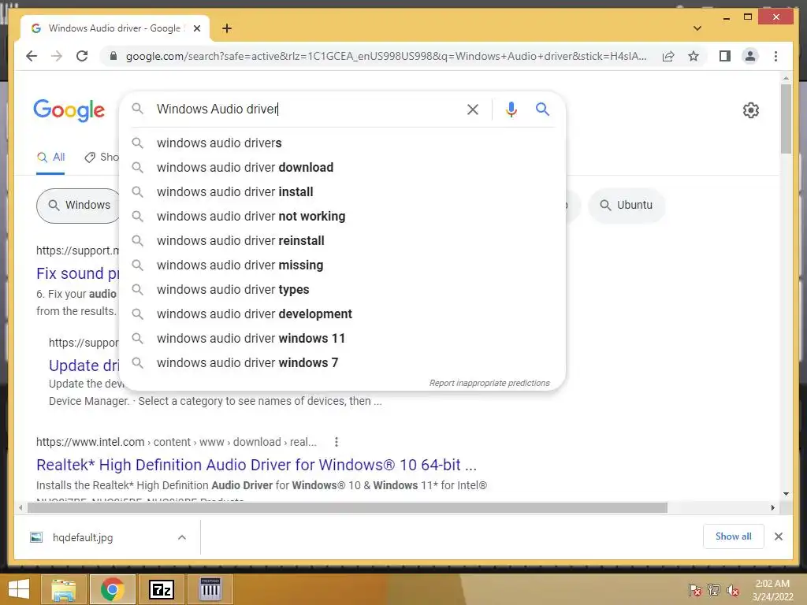Go back to the previous page
The image size is (807, 605).
pyautogui.click(x=32, y=56)
